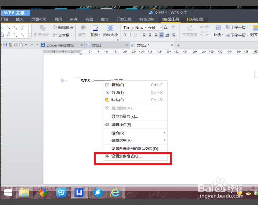
Task: Open the 上移一层 dropdown arrow
Action: point(247,27)
